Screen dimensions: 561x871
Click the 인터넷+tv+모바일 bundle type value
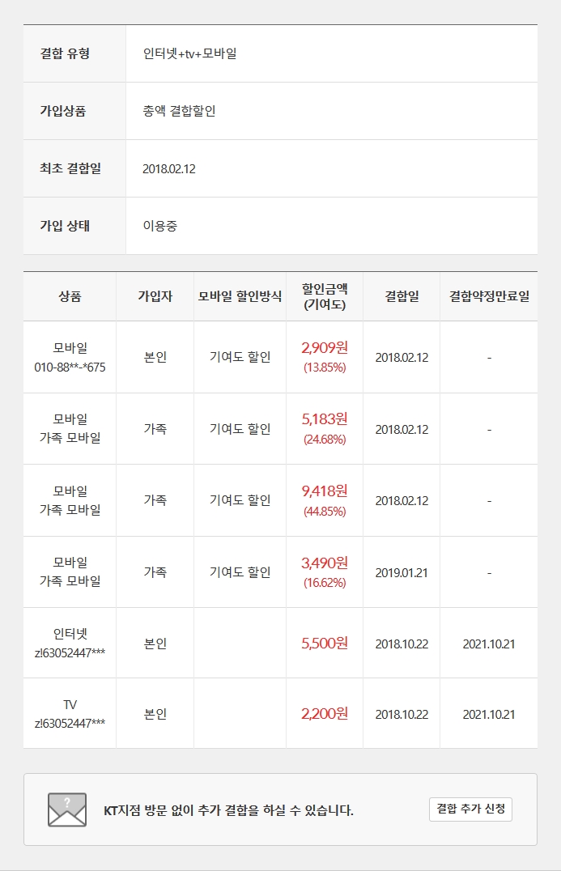point(189,53)
